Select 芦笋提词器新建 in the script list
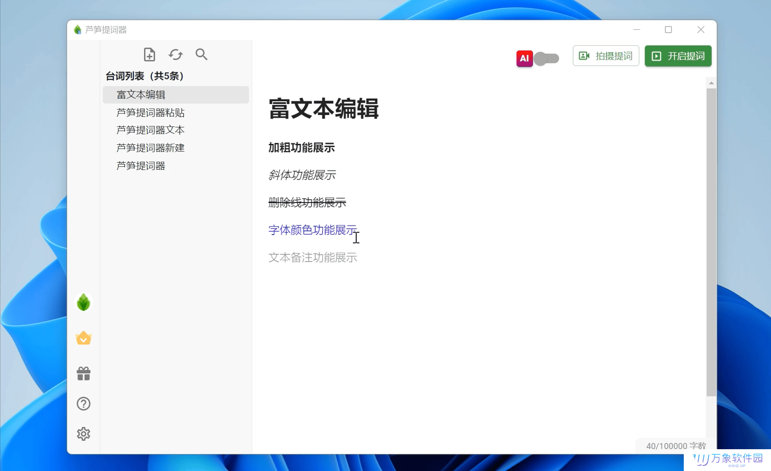 (x=176, y=148)
